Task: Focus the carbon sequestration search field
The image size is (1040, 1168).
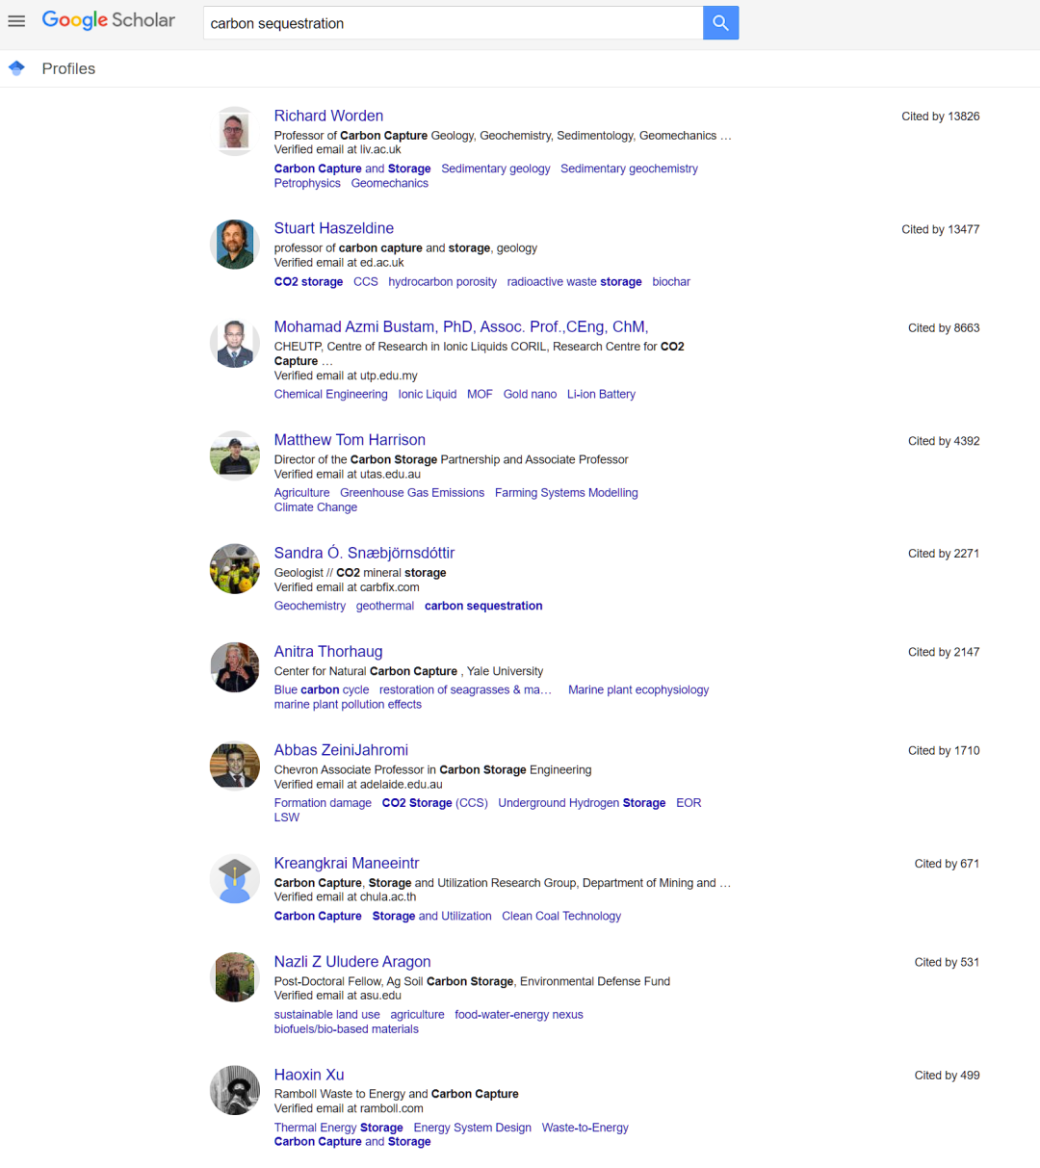Action: 453,23
